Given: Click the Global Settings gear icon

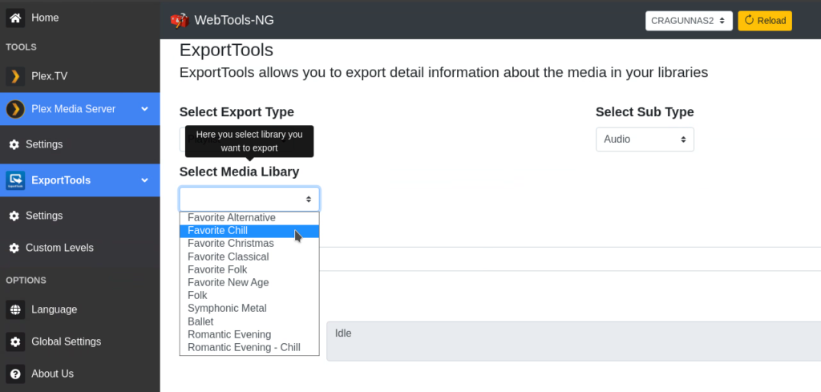Looking at the screenshot, I should [15, 341].
